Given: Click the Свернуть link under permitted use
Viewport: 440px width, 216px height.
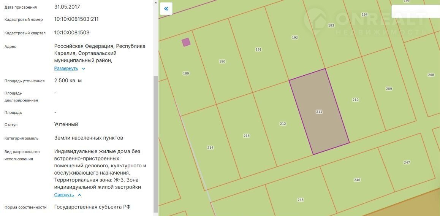Looking at the screenshot, I should (x=64, y=195).
